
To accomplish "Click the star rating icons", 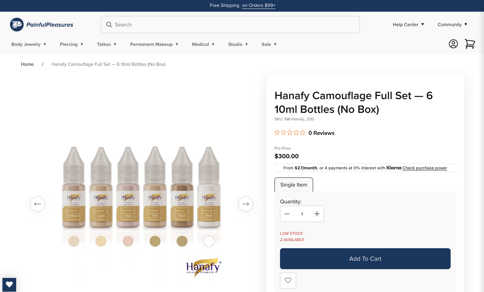I will 290,133.
